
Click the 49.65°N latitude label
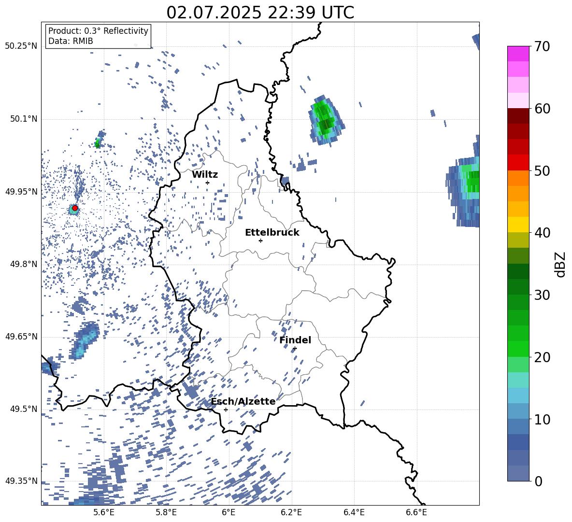[21, 337]
